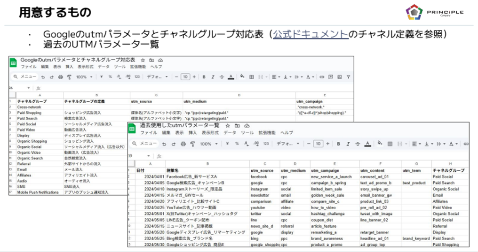Open the 公式ドキュメント hyperlink

(x=311, y=35)
